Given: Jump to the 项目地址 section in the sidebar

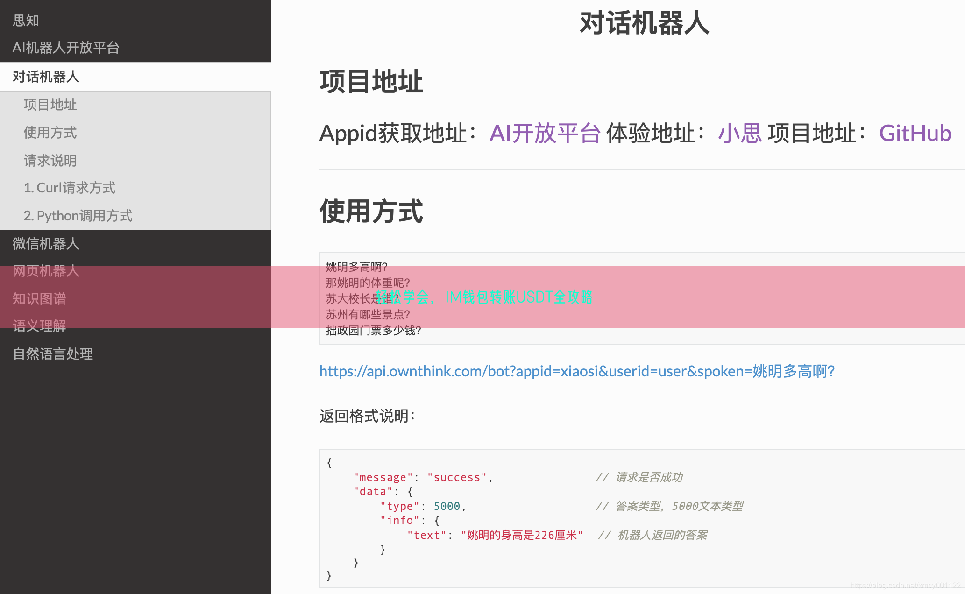Looking at the screenshot, I should 50,105.
